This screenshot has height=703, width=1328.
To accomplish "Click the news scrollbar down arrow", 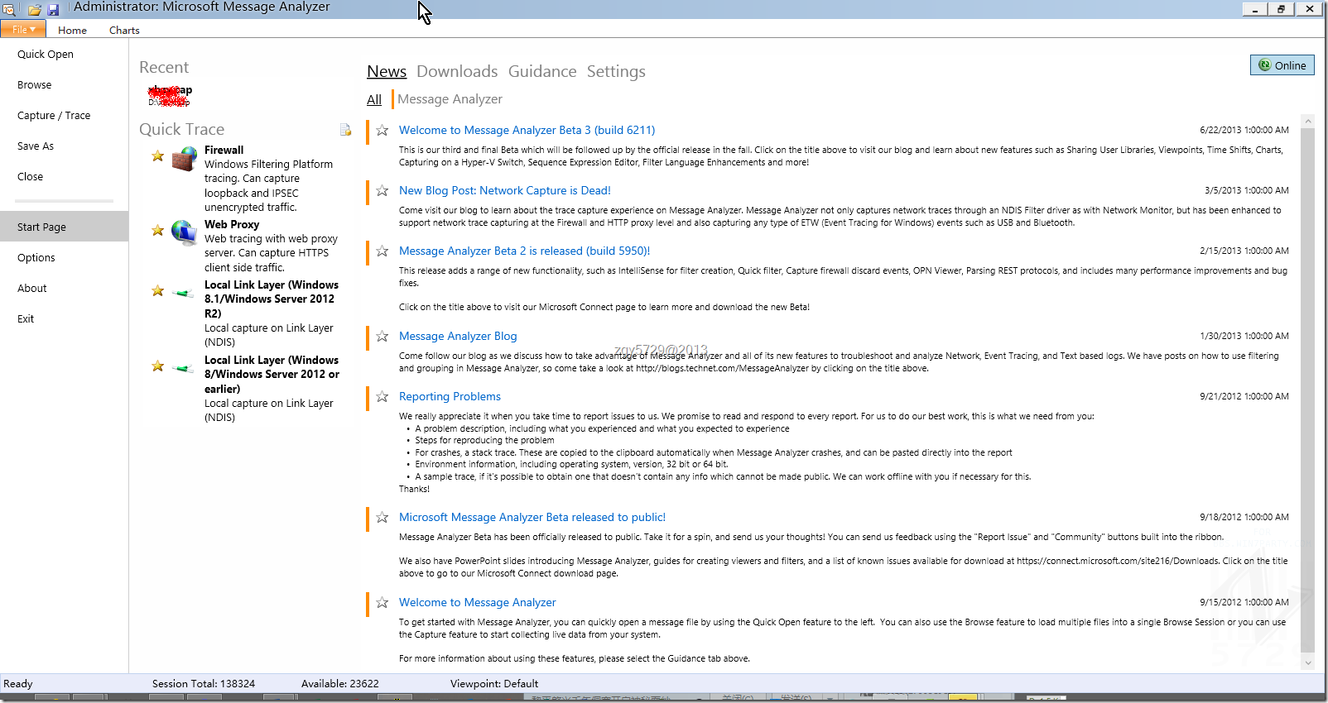I will click(1308, 662).
